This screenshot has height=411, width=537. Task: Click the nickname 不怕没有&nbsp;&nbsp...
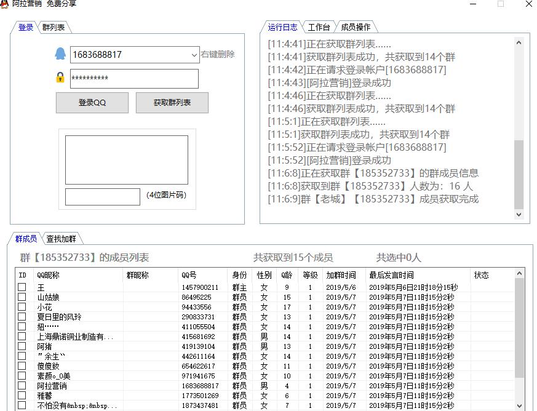coord(77,405)
